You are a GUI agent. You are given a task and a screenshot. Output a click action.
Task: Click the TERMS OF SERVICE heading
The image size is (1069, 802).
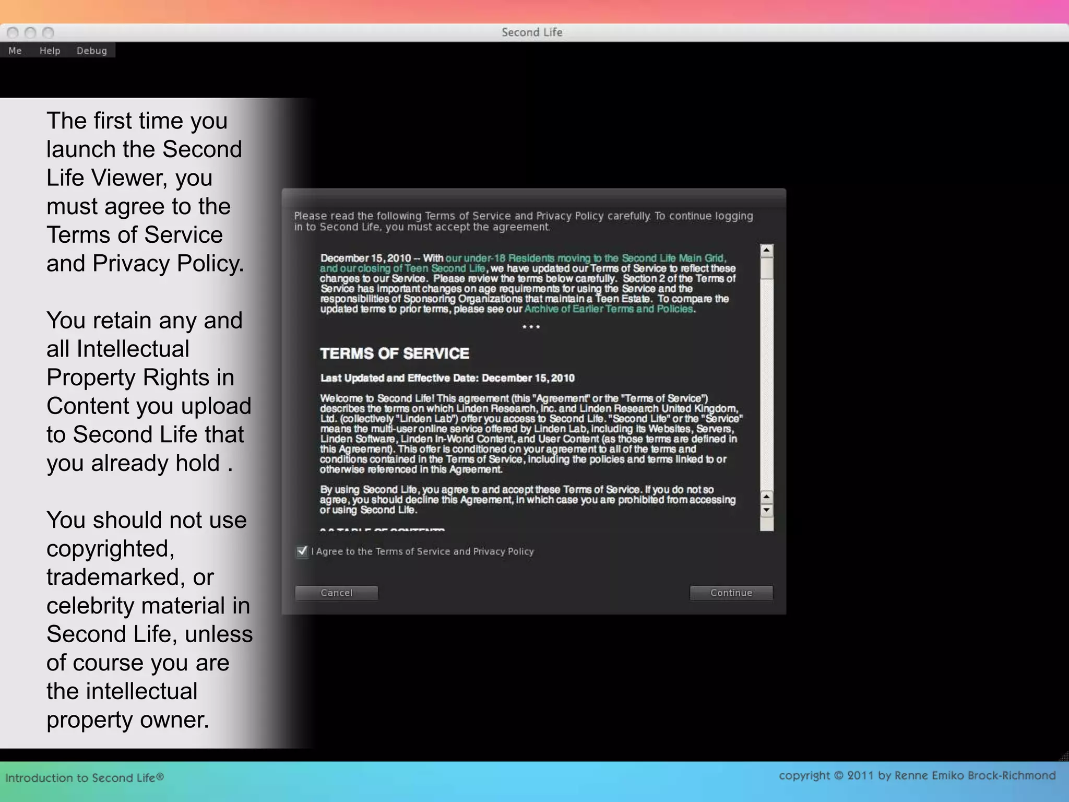[x=395, y=353]
